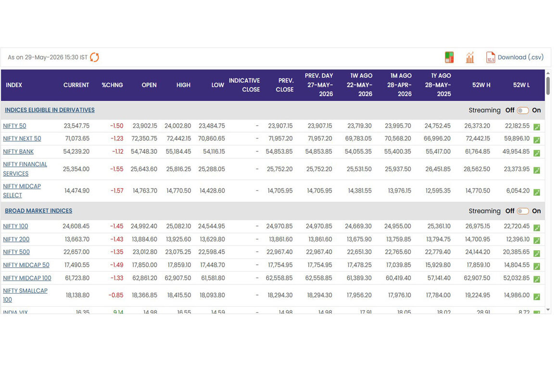Click NIFTY 100 high value 25,082.10

179,226
